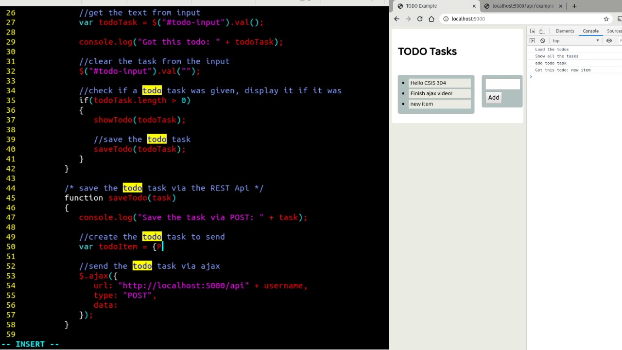Open the Sources panel tab
The width and height of the screenshot is (622, 350).
pos(614,31)
